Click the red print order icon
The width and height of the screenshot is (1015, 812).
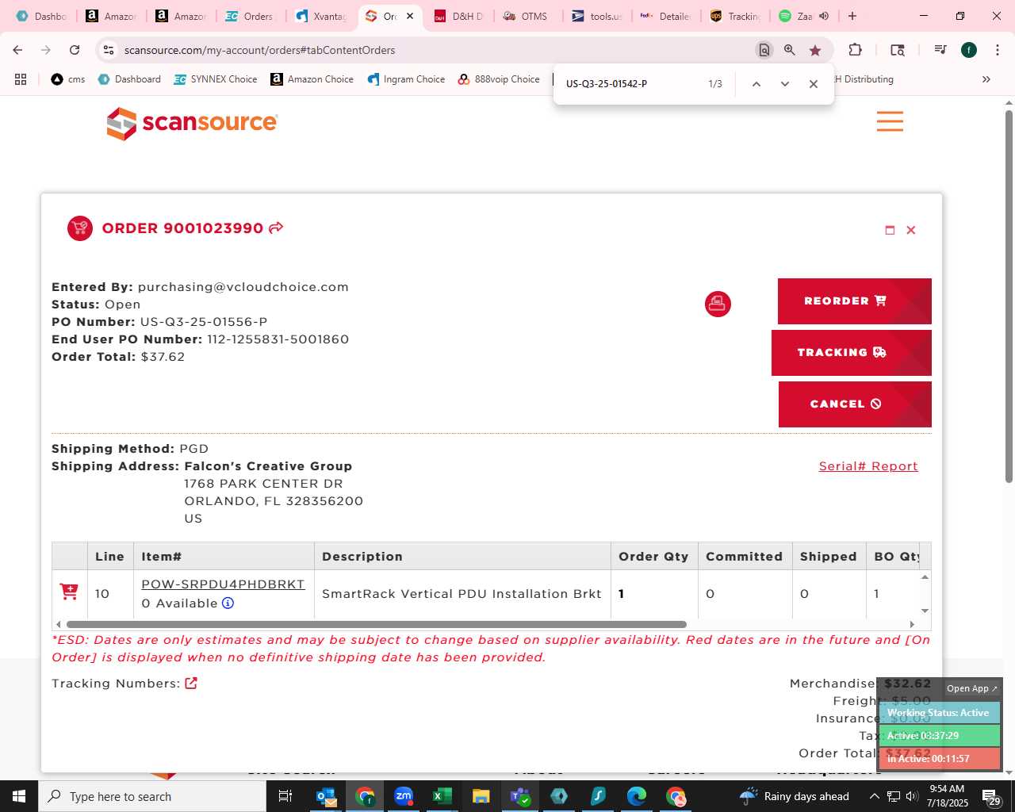718,304
